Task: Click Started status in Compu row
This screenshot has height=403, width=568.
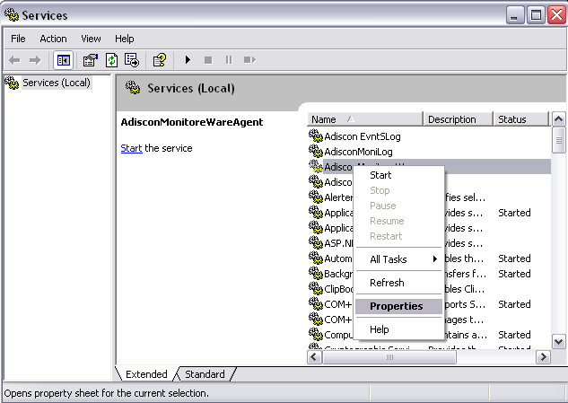Action: click(x=514, y=335)
